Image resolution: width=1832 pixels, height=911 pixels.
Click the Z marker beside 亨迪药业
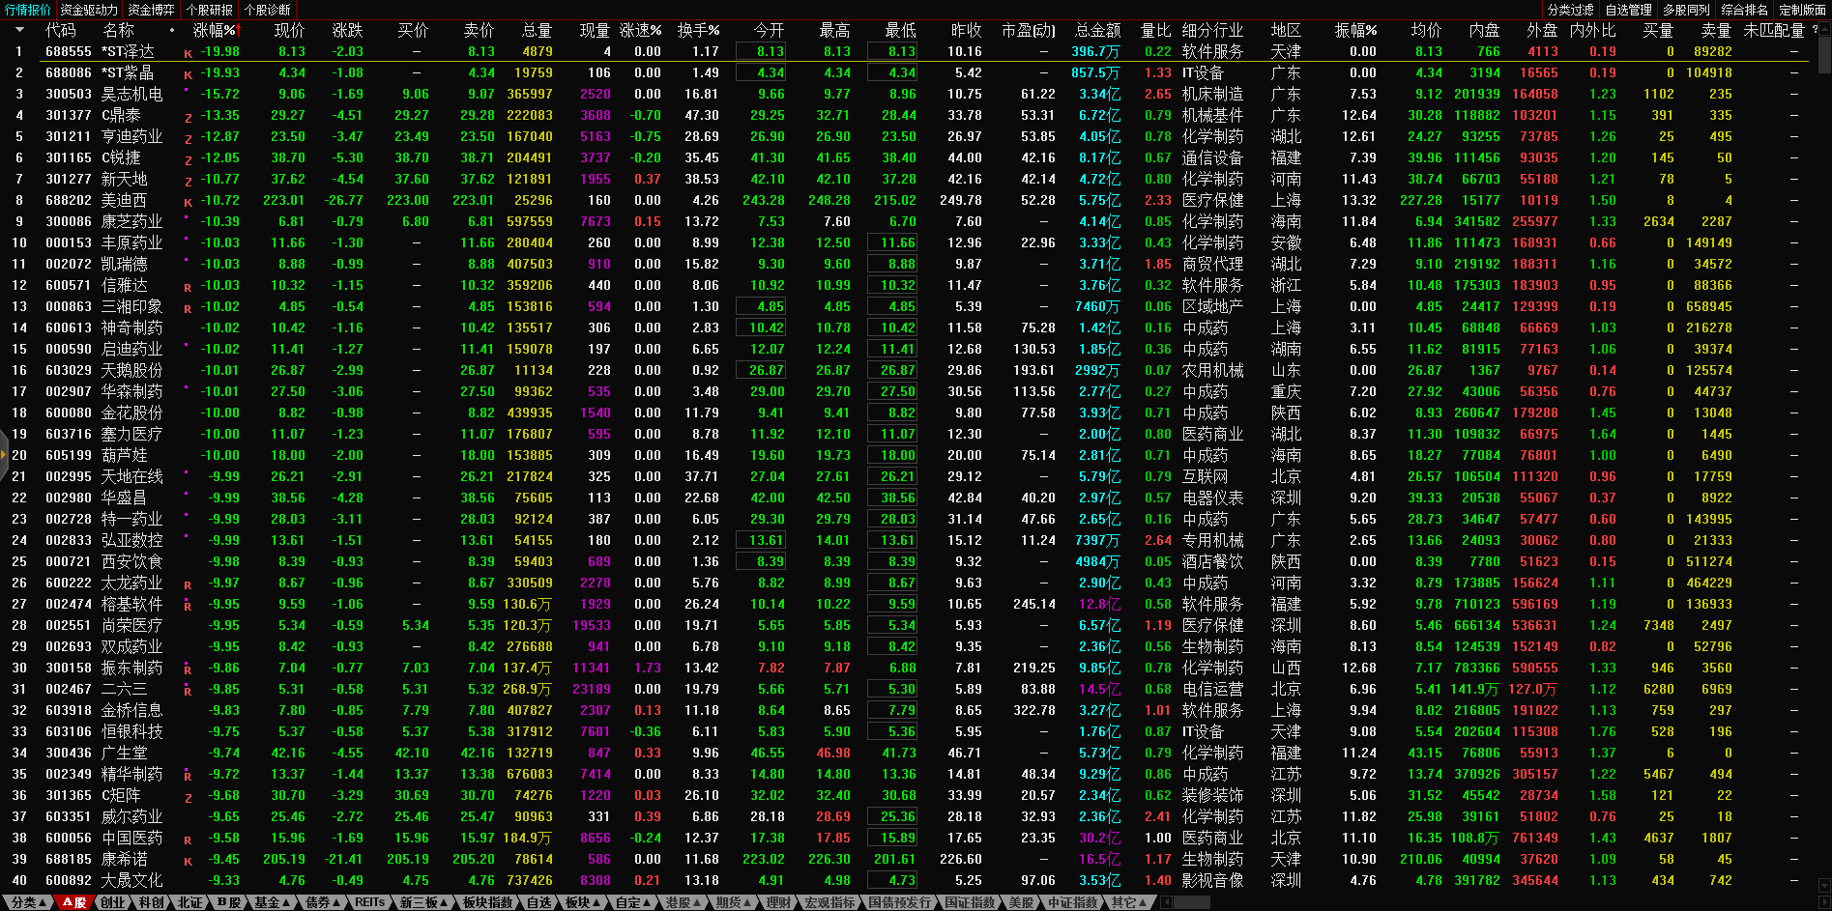(x=189, y=138)
